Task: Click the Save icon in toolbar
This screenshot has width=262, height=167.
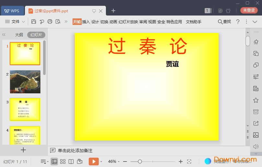Action: click(x=34, y=22)
